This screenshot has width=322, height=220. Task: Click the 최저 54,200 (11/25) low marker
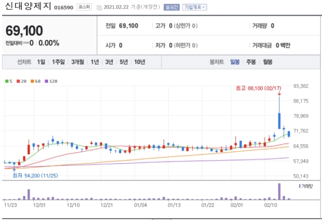pyautogui.click(x=35, y=176)
